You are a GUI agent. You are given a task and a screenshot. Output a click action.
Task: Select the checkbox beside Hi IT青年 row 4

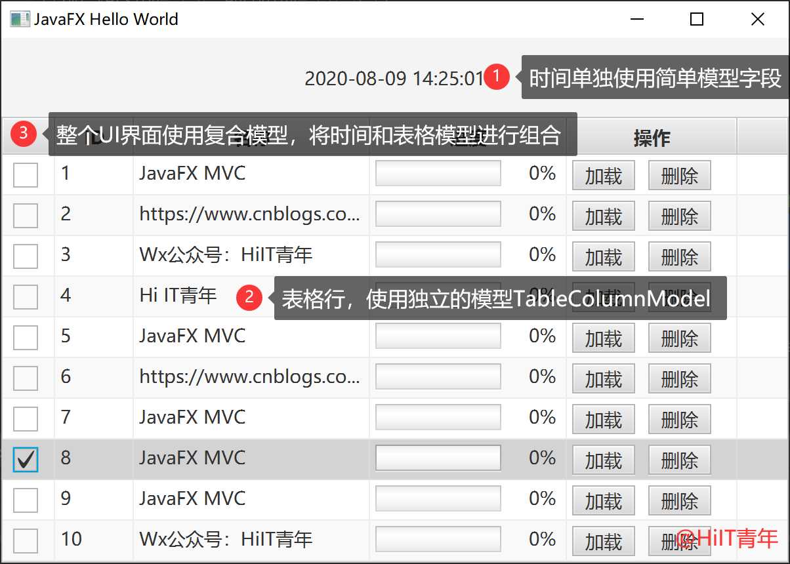point(26,297)
